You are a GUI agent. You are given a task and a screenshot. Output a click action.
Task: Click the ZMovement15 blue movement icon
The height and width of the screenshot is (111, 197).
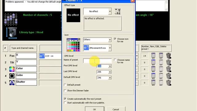[86, 48]
